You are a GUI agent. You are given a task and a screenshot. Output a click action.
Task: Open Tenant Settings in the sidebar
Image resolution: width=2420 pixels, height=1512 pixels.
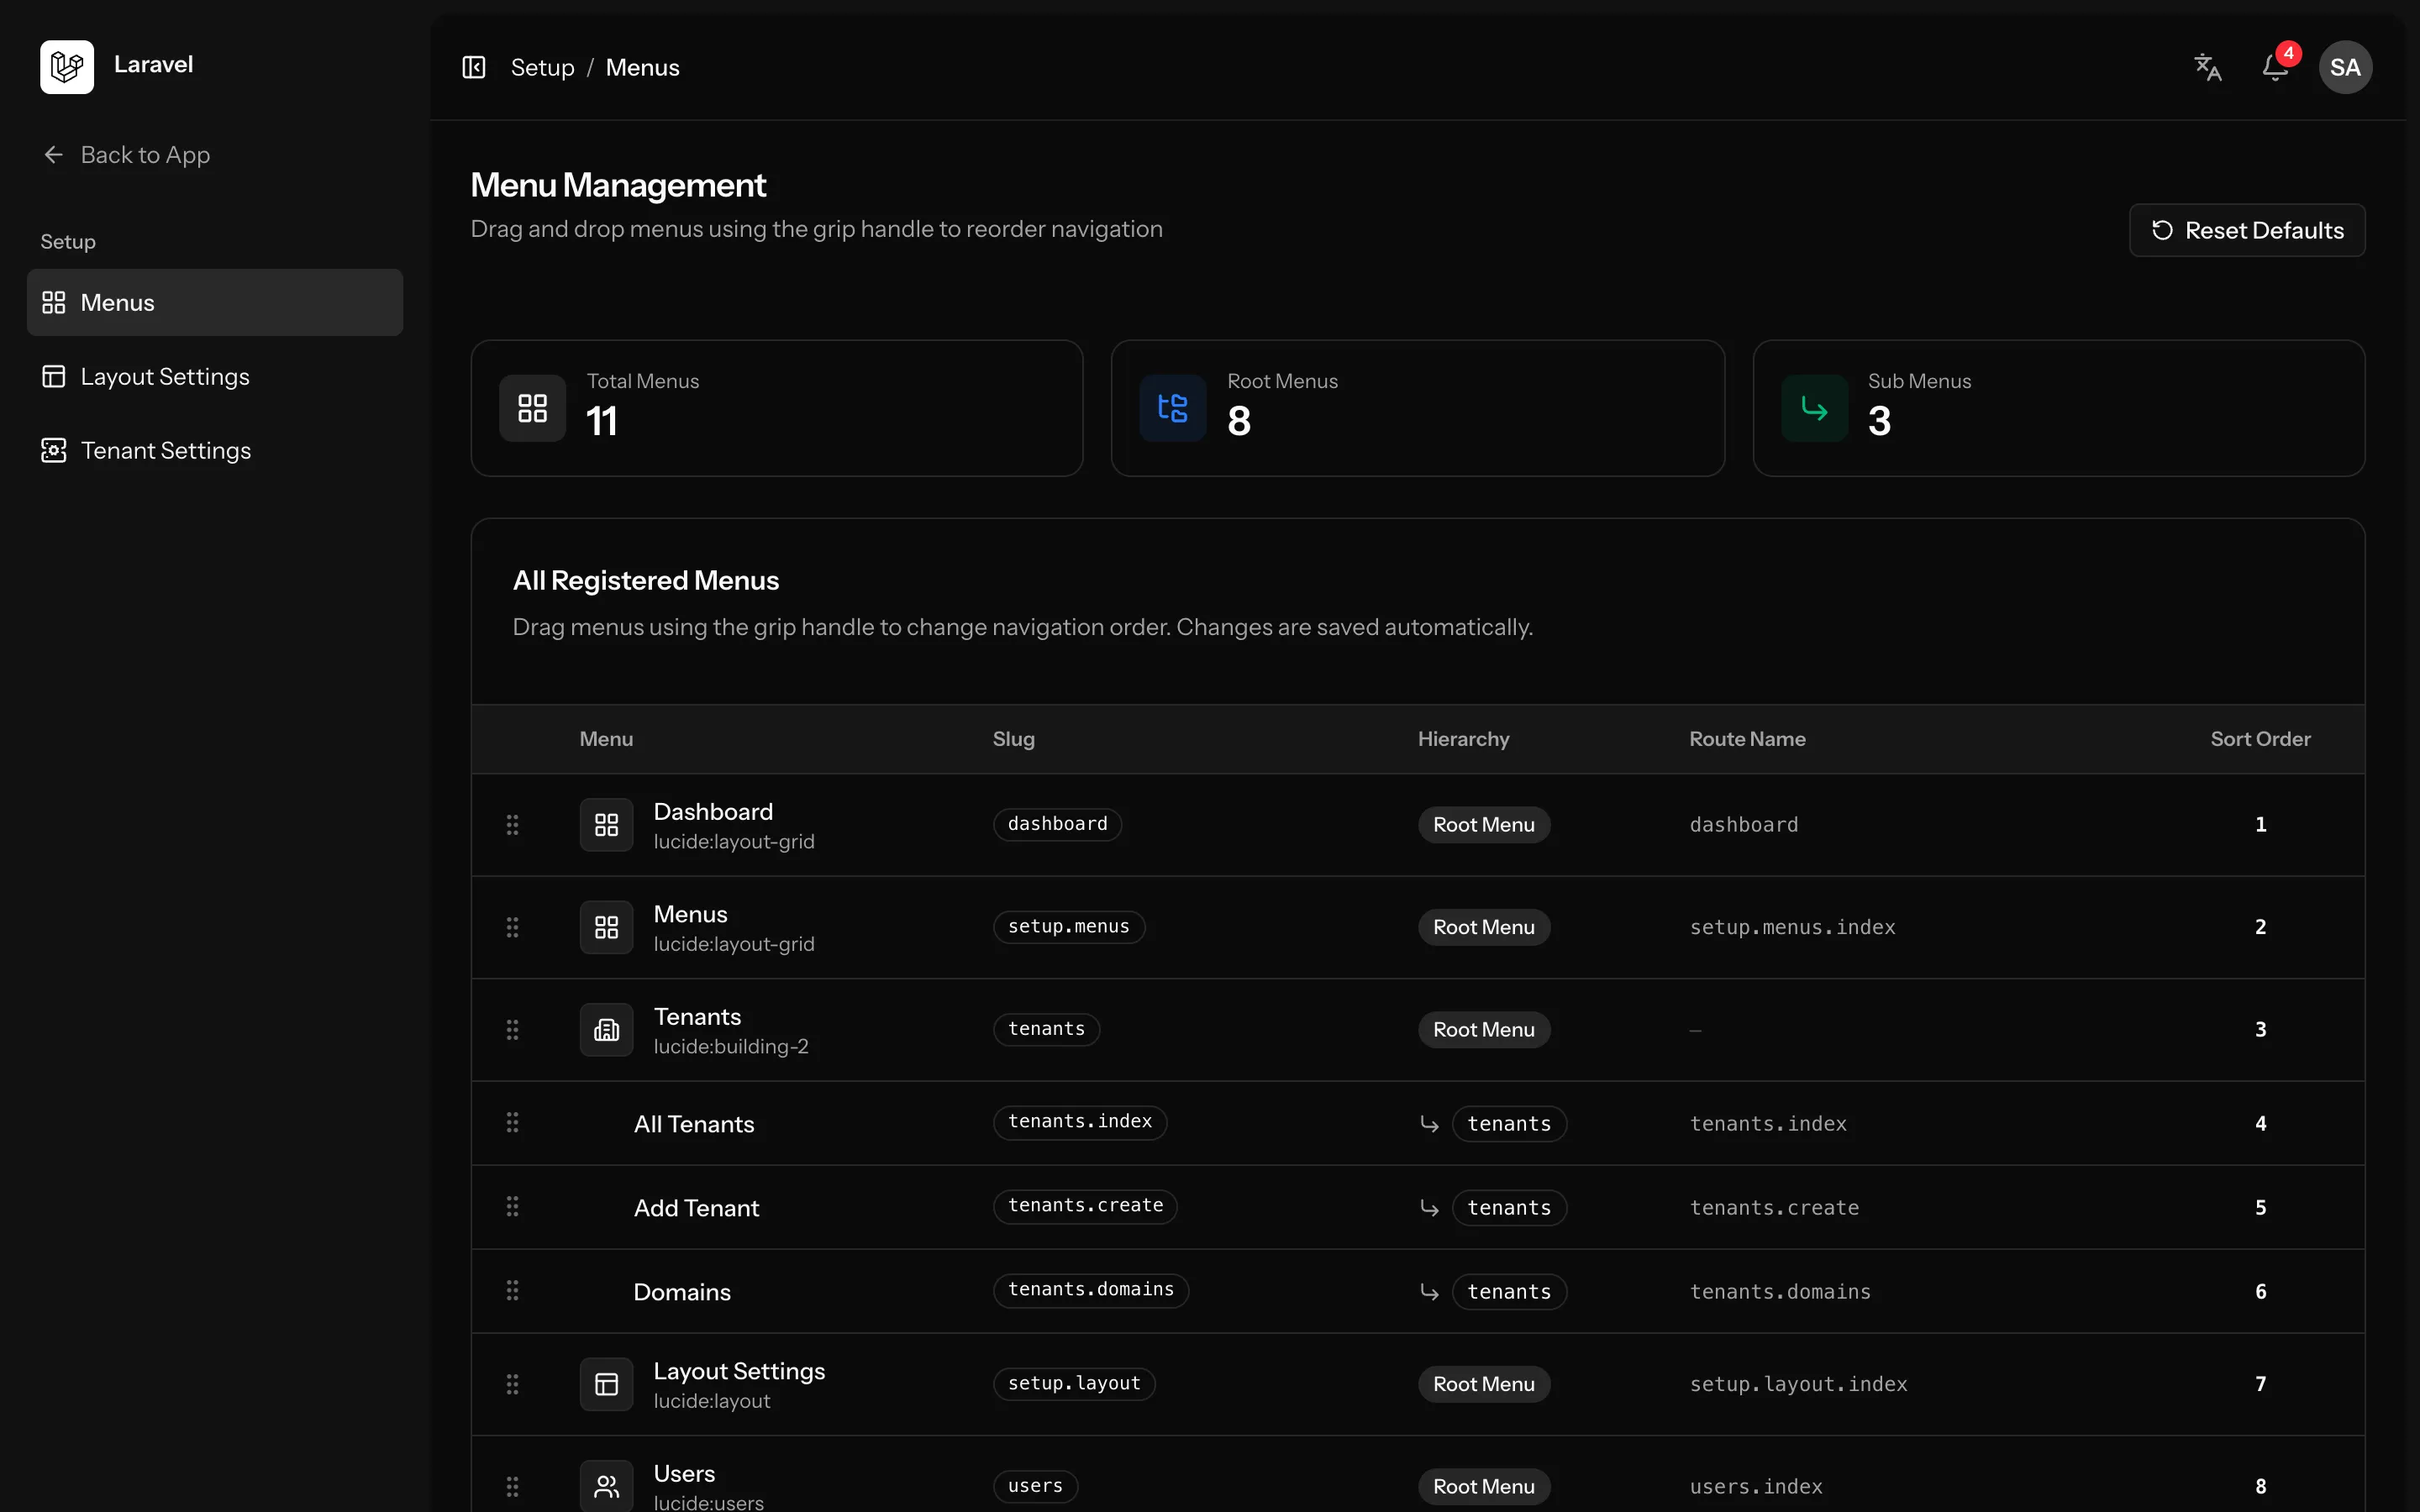[x=215, y=450]
